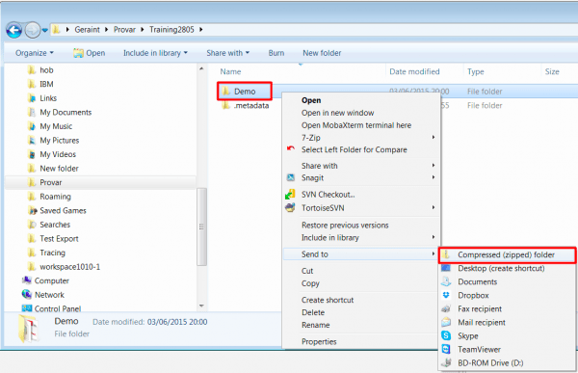Click Searches icon in navigation tree
The image size is (578, 373).
[32, 225]
